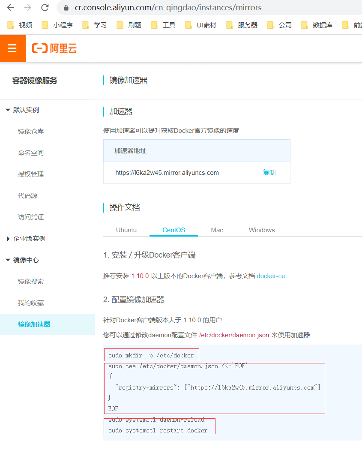
Task: Click the registry-mirrors JSON line
Action: [218, 387]
